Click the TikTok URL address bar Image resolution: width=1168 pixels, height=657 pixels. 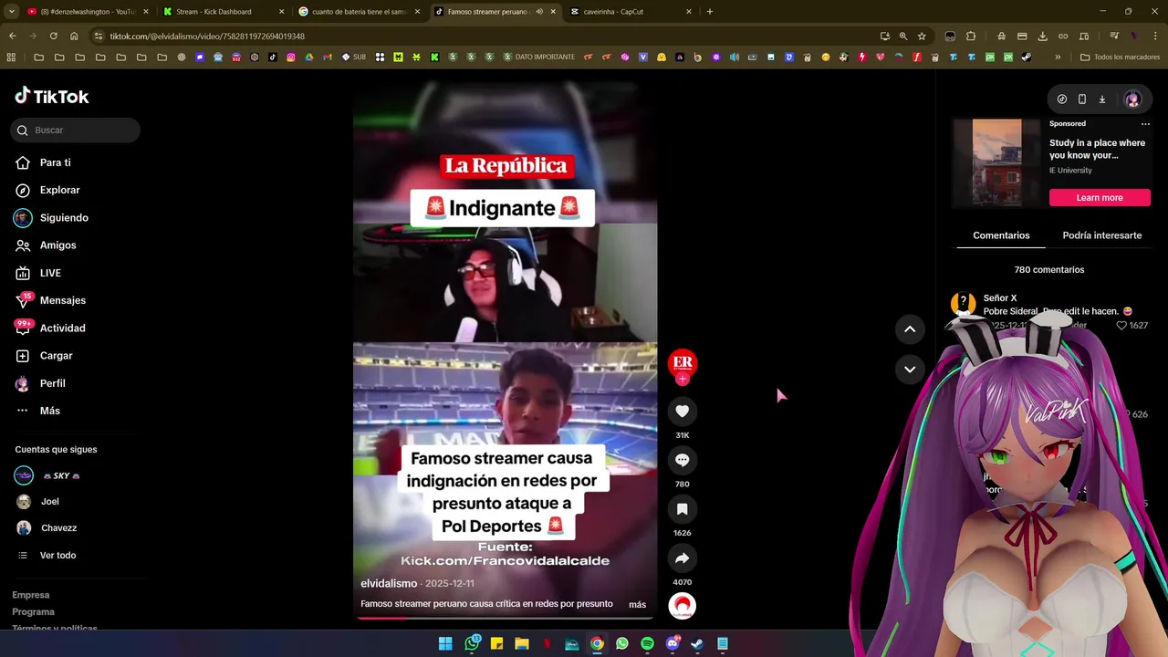coord(484,36)
